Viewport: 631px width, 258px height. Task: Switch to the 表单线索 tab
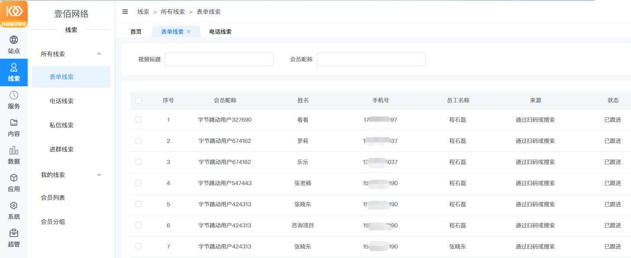click(172, 31)
